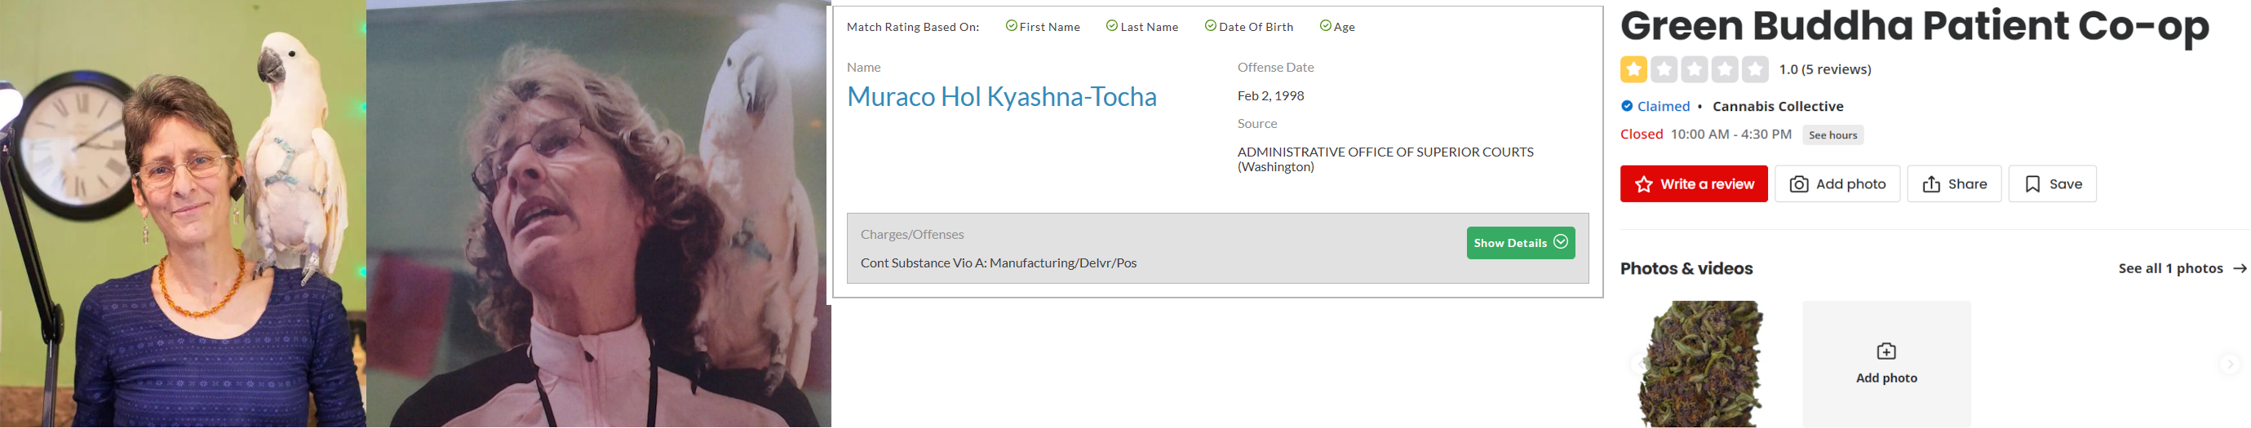2251x428 pixels.
Task: Open the Cannabis Collective category
Action: pos(1777,107)
